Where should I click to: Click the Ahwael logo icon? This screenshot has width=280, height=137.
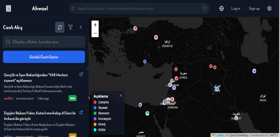point(8,8)
